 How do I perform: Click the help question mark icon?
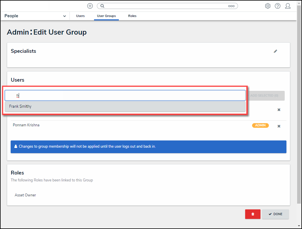[277, 6]
